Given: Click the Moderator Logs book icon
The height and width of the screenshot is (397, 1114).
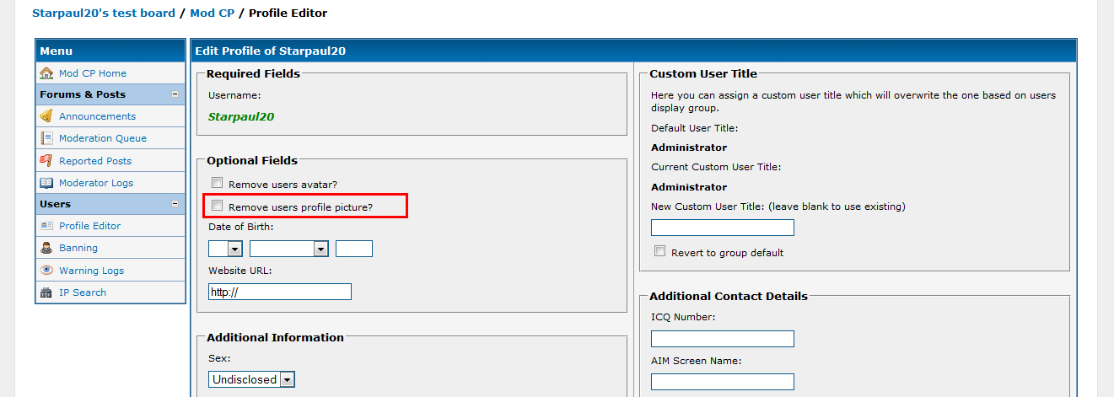Looking at the screenshot, I should tap(46, 183).
